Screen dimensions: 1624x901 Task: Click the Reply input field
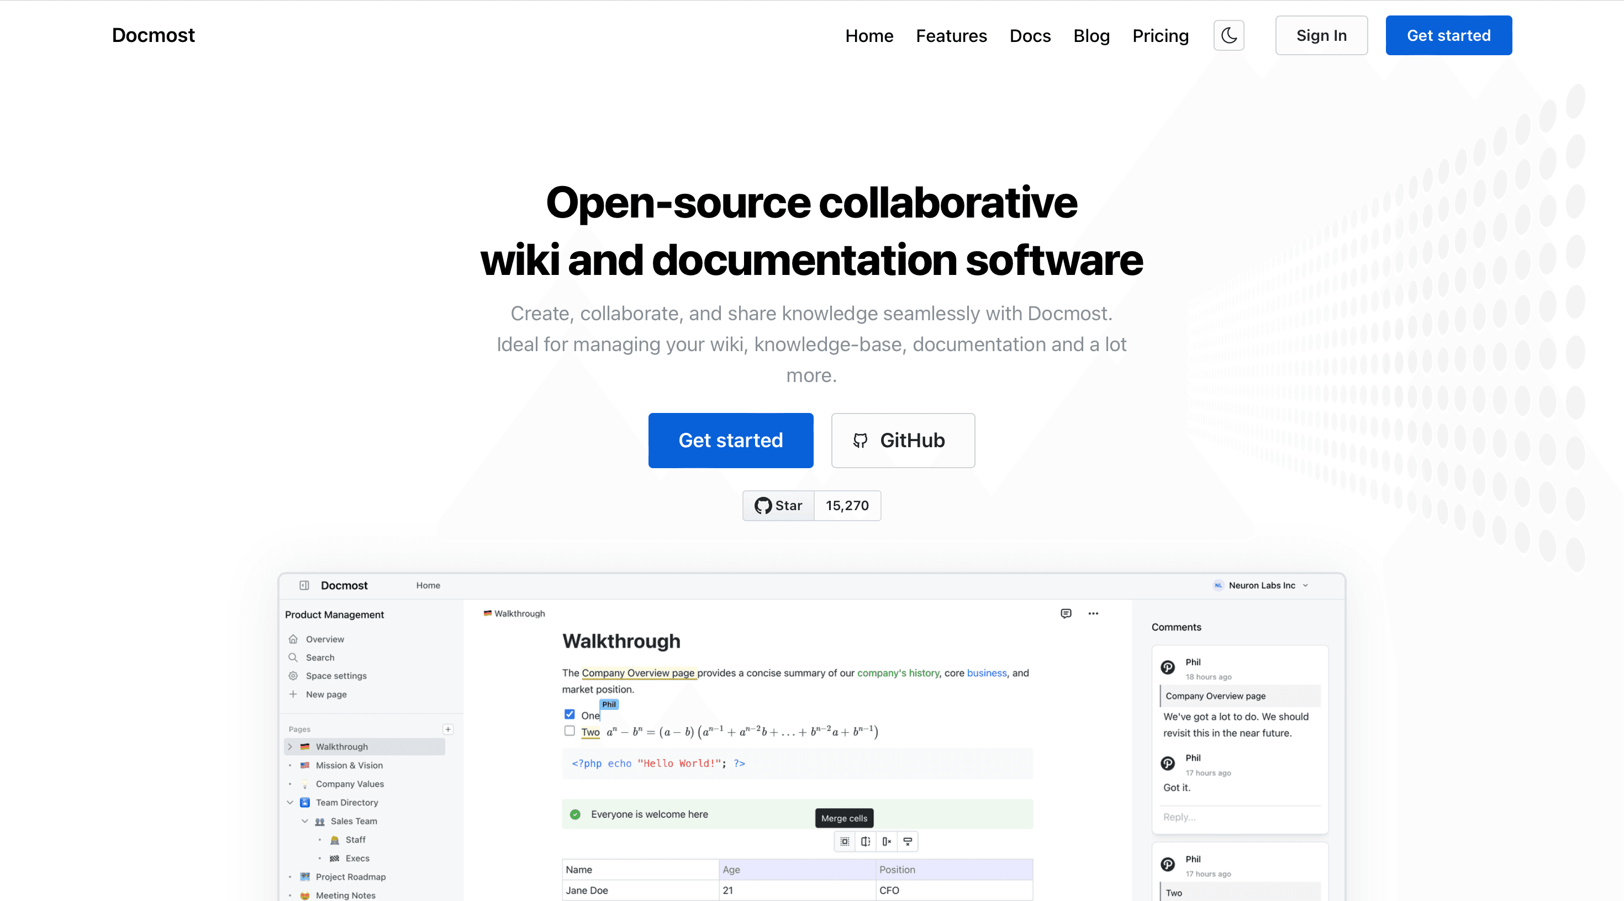(x=1240, y=817)
